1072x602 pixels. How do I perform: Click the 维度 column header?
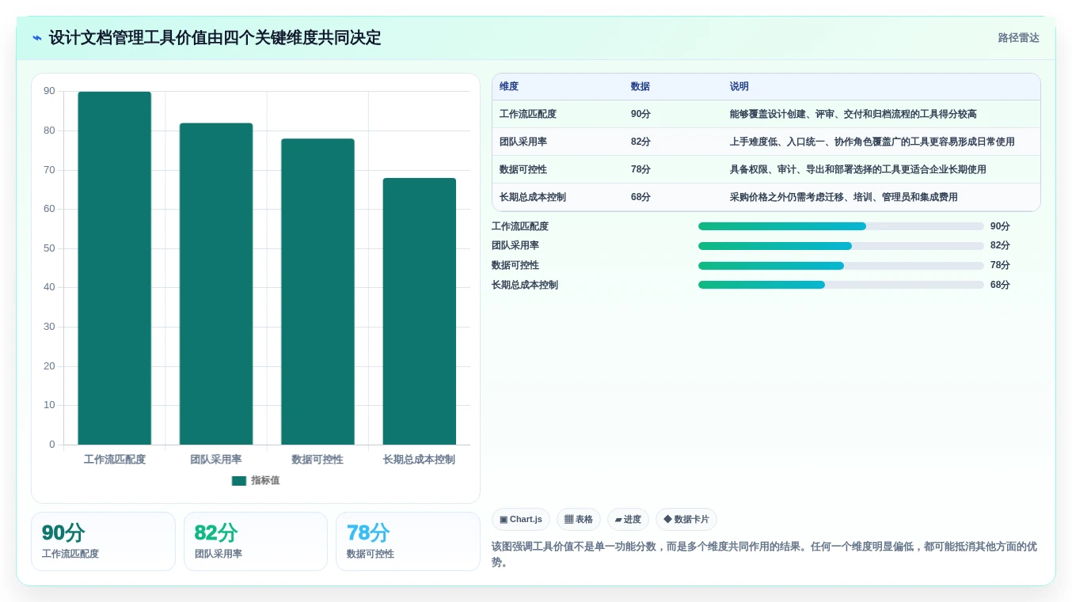tap(509, 87)
